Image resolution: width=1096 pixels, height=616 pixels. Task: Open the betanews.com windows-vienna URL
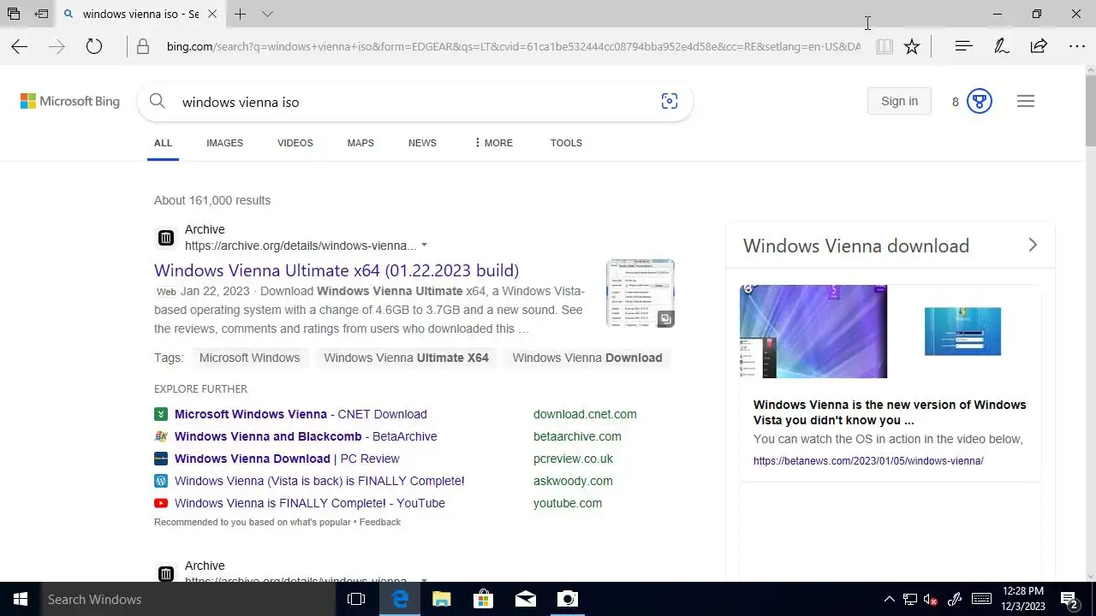pyautogui.click(x=868, y=461)
